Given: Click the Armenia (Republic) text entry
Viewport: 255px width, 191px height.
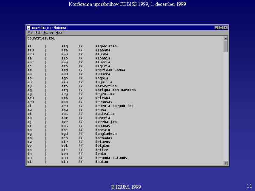Looking at the screenshot, I should pyautogui.click(x=114, y=106).
